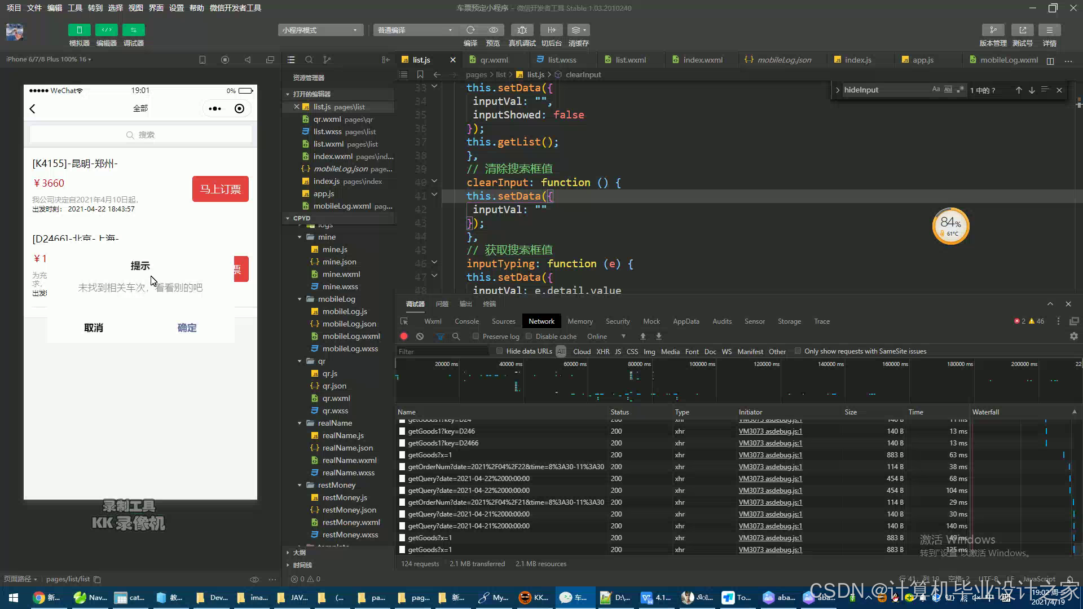Open the iPhone 6/7/8 Plus device dropdown

point(49,59)
